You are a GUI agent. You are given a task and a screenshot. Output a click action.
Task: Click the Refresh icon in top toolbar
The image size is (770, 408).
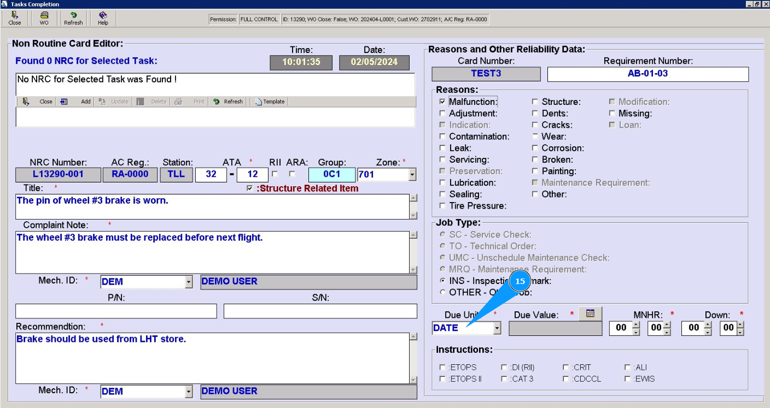tap(73, 18)
